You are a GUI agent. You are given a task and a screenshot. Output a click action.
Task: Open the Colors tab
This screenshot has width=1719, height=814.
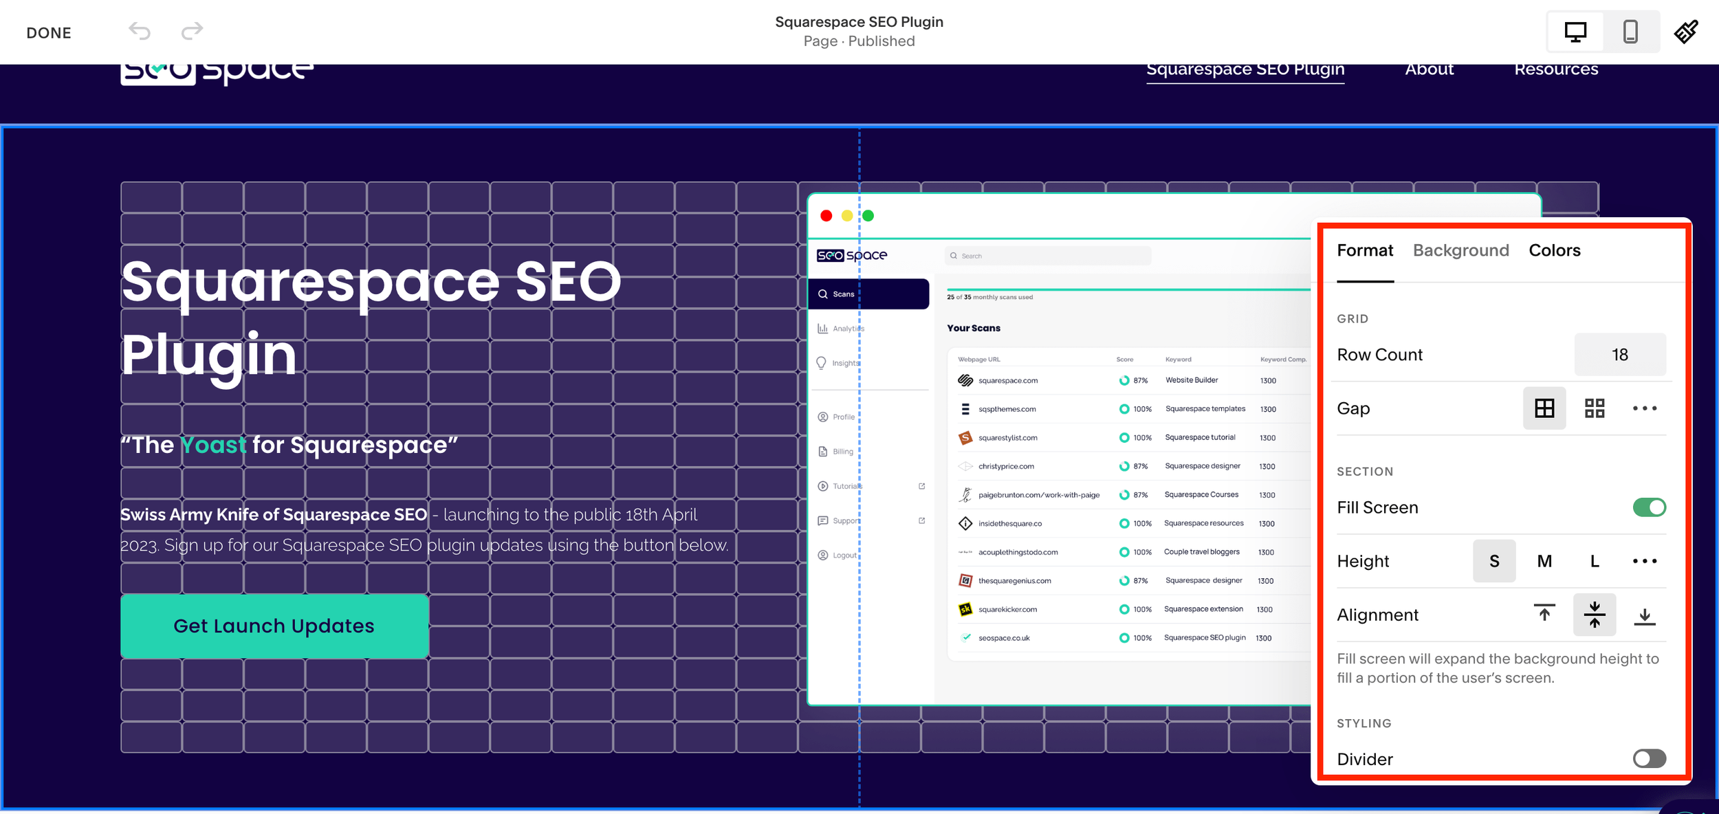coord(1554,250)
